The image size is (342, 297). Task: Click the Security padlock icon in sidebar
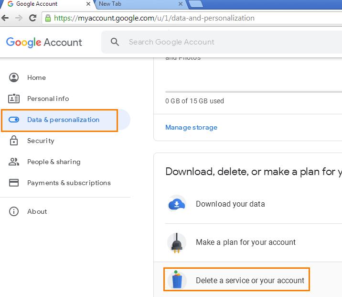[x=14, y=141]
